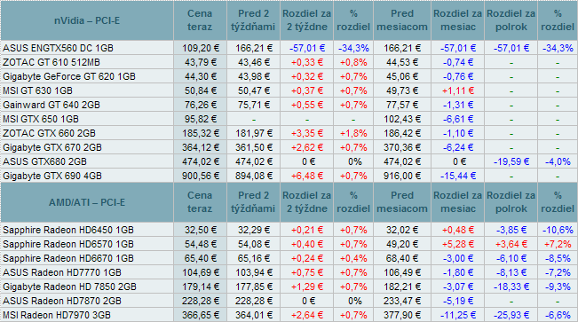The width and height of the screenshot is (578, 322).
Task: Click the 228,28 € current price of HD7870
Action: [x=200, y=301]
